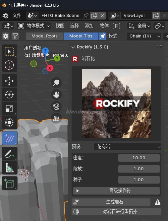Click the Rockify panel drag grip

pos(160,47)
